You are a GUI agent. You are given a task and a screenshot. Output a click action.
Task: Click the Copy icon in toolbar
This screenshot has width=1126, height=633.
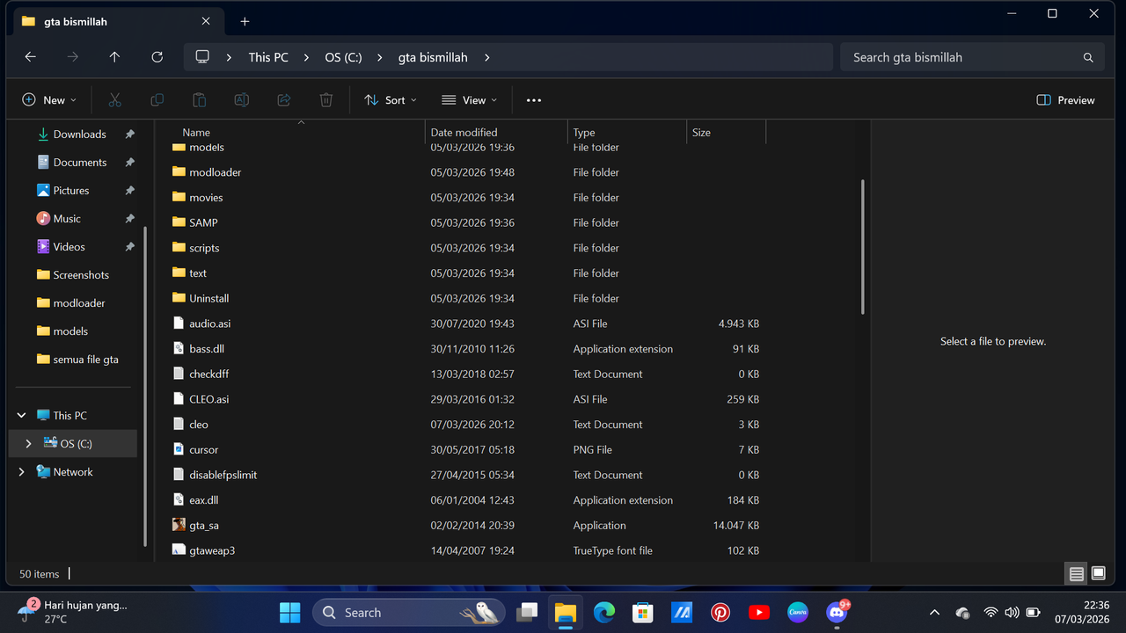[157, 100]
